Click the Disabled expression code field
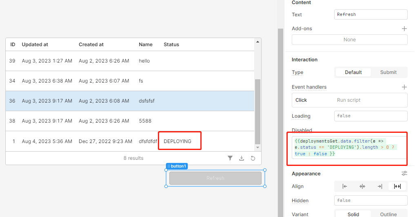 tap(349, 147)
